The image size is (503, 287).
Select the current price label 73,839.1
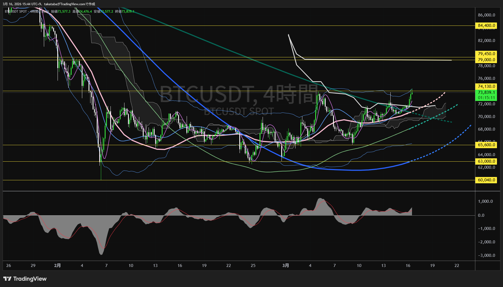tap(486, 92)
